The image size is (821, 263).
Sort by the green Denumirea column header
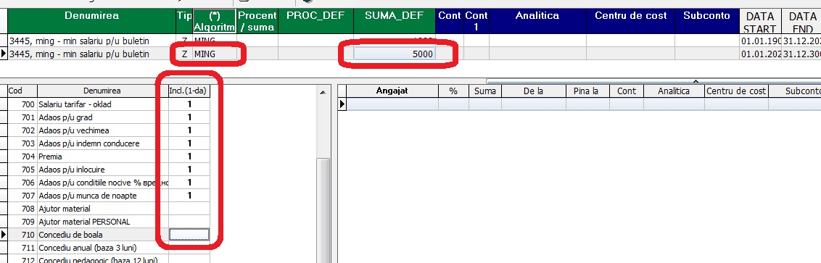tap(91, 22)
